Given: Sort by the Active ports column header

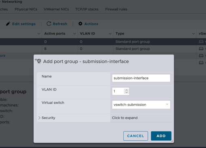Looking at the screenshot, I should (55, 34).
